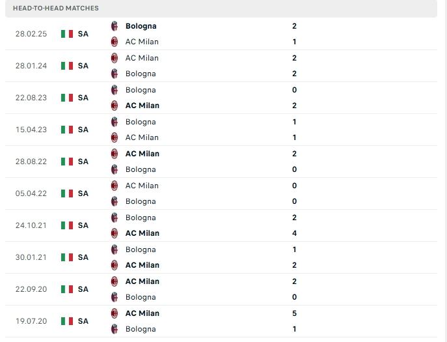Click AC Milan crest in 28.02.25 match
Screen dimensions: 447x342
coord(115,42)
